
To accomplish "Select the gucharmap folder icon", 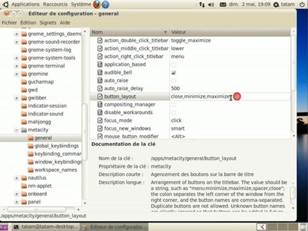I will tap(24, 82).
